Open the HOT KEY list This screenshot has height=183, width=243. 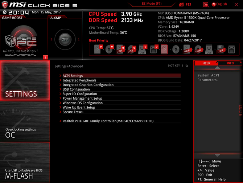(x=174, y=65)
